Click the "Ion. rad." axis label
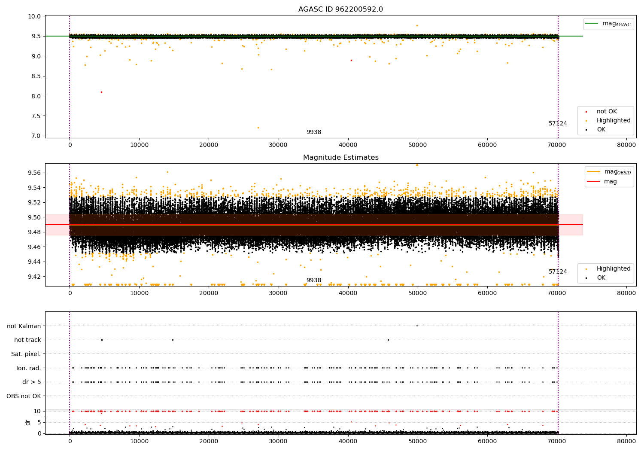Viewport: 644px width, 451px height. 29,368
